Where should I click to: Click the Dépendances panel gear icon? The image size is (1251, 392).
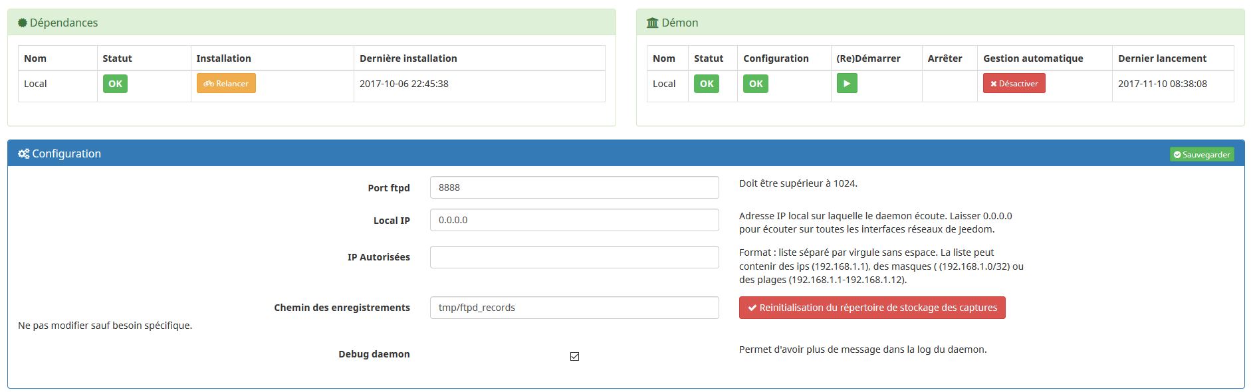[23, 23]
